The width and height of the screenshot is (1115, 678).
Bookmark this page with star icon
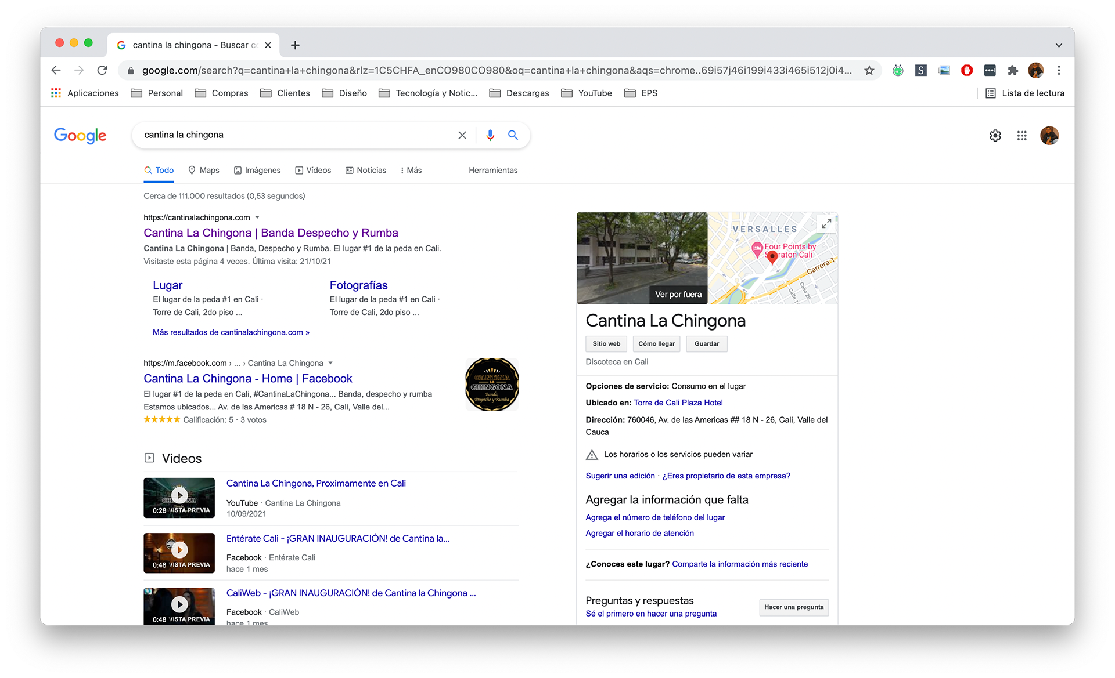[x=869, y=70]
